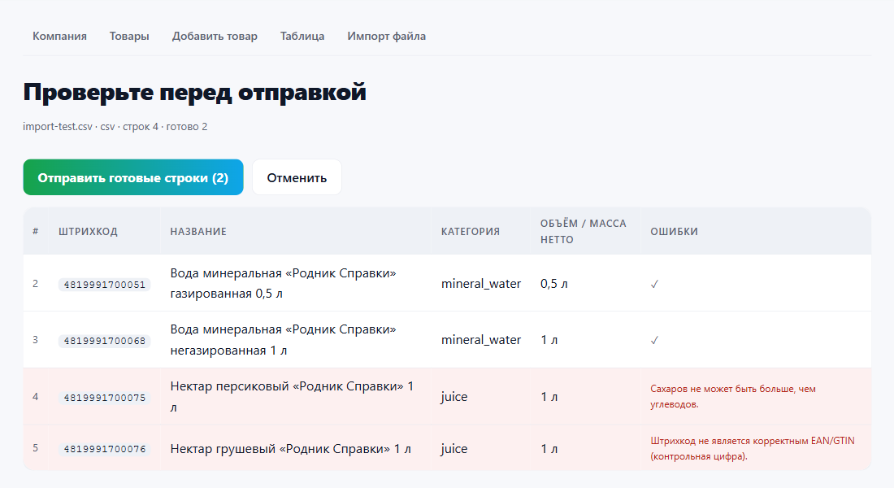Click the 0,5 л volume cell

coord(553,284)
